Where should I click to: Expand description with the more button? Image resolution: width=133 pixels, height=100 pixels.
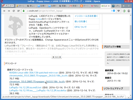click(57, 57)
